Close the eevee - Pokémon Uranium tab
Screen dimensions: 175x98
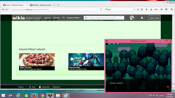pyautogui.click(x=27, y=5)
